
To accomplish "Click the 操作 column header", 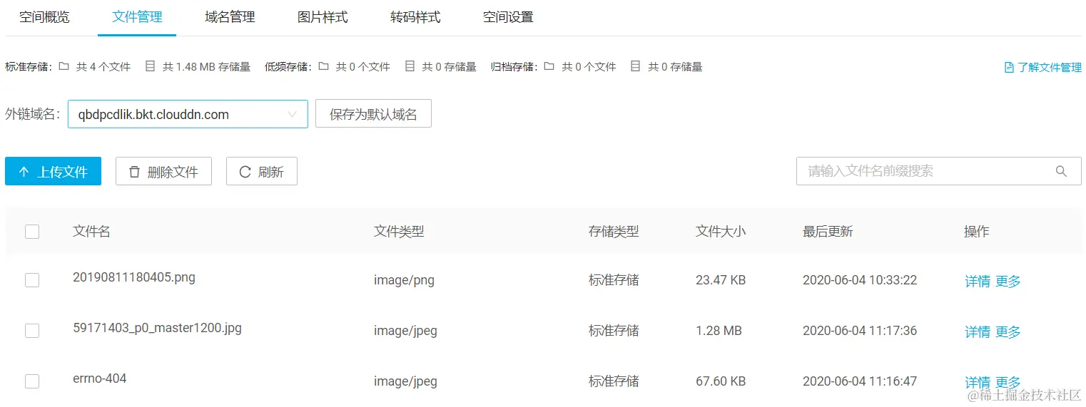I will tap(977, 232).
